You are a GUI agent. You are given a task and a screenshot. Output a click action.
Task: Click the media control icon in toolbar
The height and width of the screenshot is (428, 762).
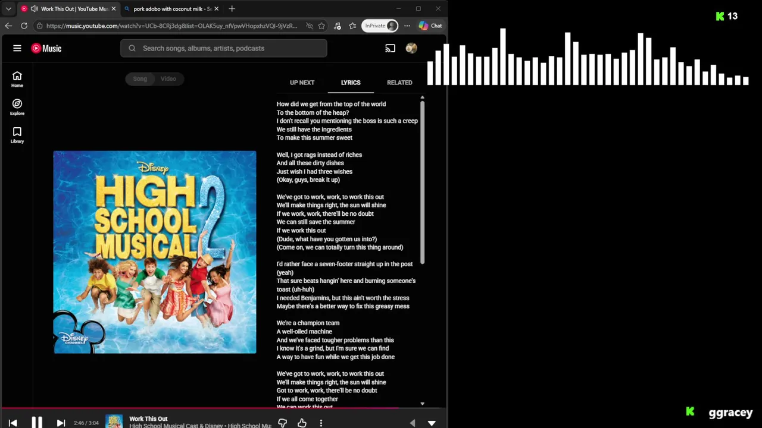point(338,26)
